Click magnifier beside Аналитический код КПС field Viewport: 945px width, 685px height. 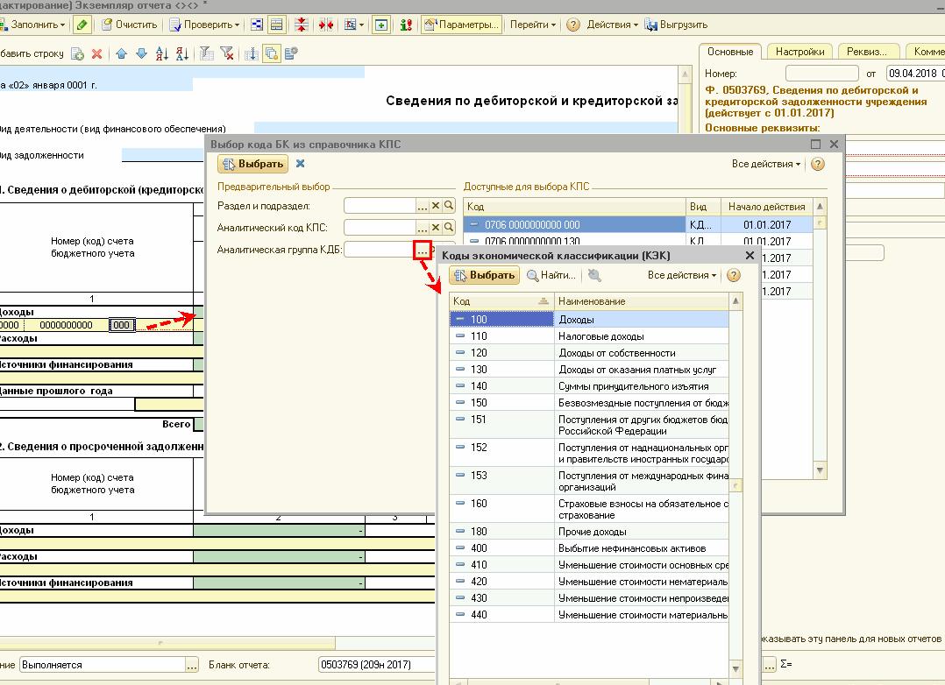[449, 227]
